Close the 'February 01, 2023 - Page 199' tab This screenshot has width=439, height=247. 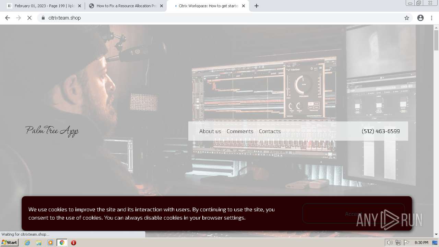80,6
